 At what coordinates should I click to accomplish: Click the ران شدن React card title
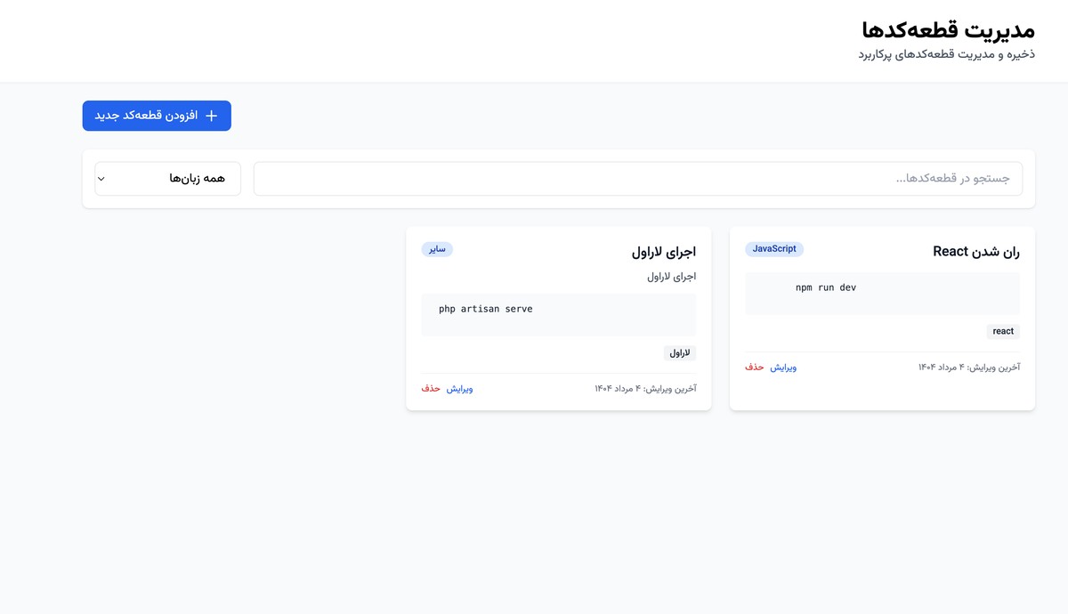[975, 251]
